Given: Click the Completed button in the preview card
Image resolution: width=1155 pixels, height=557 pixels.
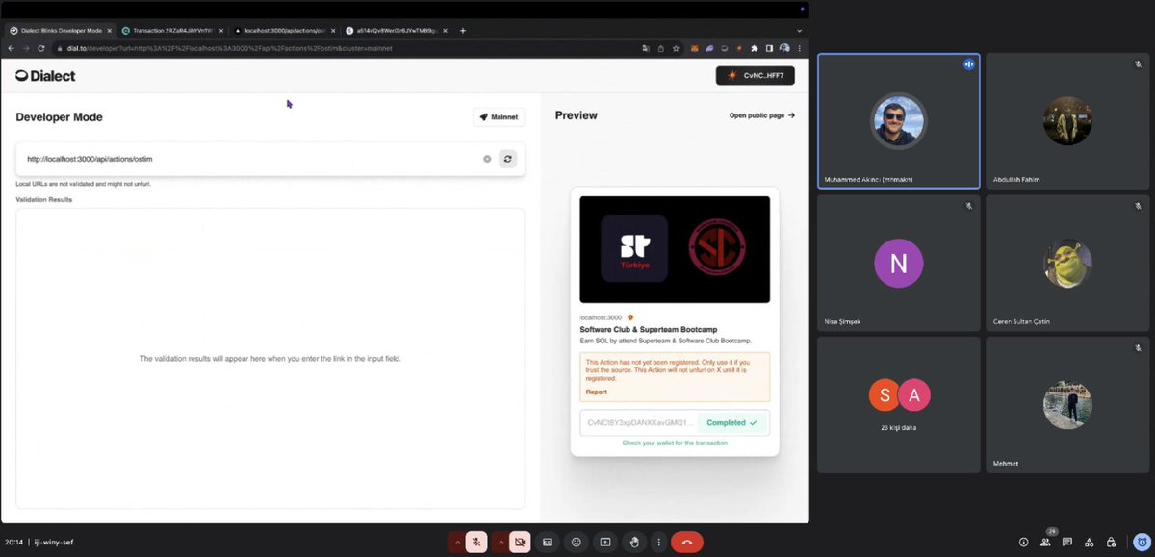Looking at the screenshot, I should click(x=732, y=422).
